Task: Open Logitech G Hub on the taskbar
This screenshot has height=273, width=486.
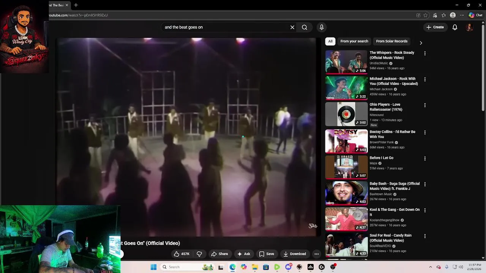Action: click(x=322, y=267)
